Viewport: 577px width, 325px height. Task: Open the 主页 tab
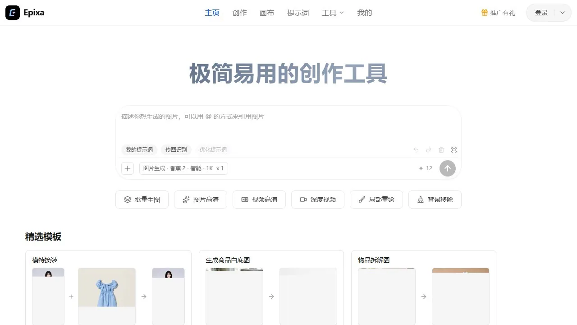[x=212, y=13]
